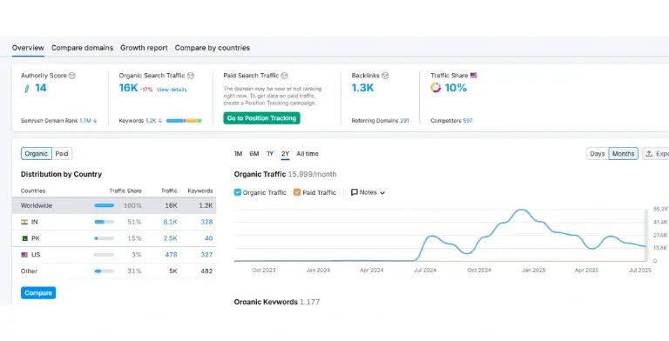The width and height of the screenshot is (669, 341).
Task: Select 1M time range
Action: [238, 154]
